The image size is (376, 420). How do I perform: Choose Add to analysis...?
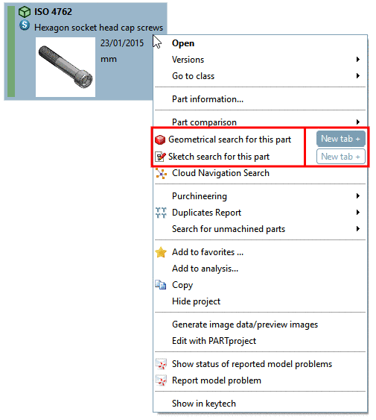[205, 269]
